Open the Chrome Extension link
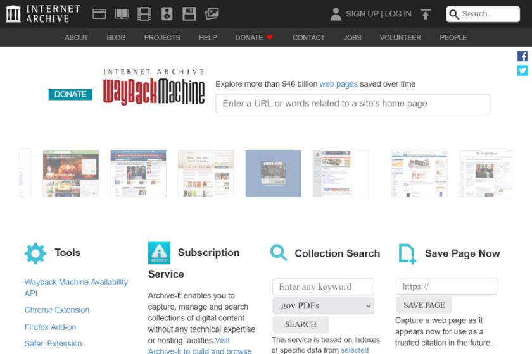Image resolution: width=532 pixels, height=354 pixels. tap(56, 310)
